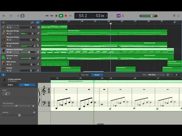The image size is (182, 136).
Task: Open the Time Quantize dropdown
Action: click(x=16, y=106)
